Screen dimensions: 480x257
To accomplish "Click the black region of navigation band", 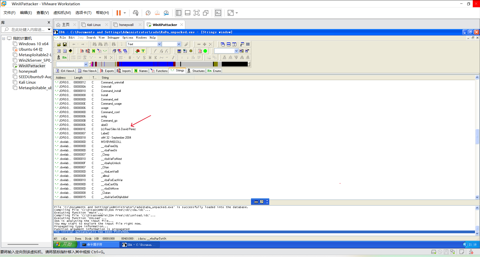I will pyautogui.click(x=234, y=64).
